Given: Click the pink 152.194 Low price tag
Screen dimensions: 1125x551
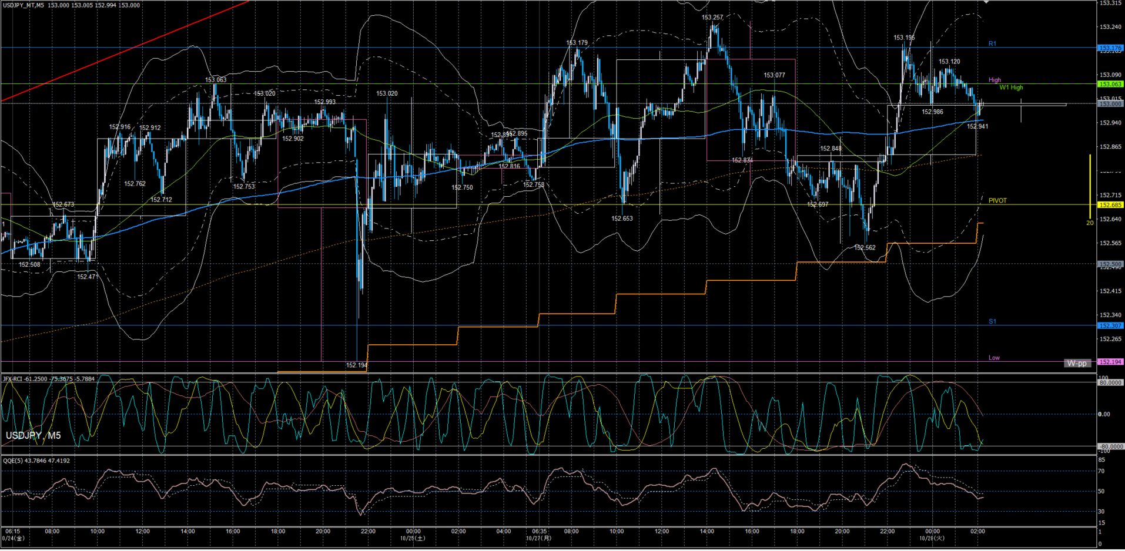Looking at the screenshot, I should [x=1110, y=362].
